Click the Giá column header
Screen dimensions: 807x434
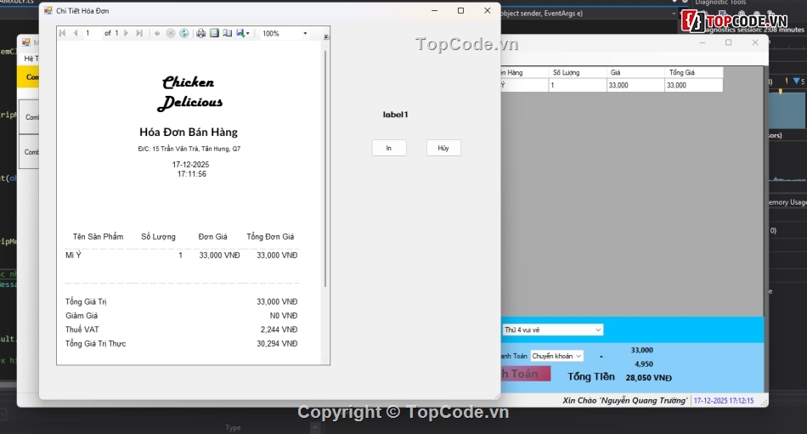635,72
